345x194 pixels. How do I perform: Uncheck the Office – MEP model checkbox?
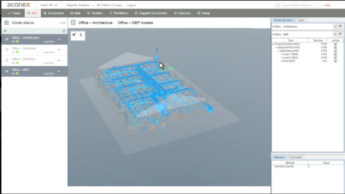coord(7,71)
